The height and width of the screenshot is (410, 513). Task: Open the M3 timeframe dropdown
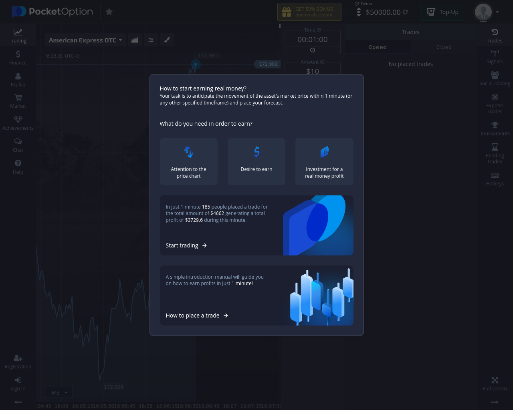point(59,392)
